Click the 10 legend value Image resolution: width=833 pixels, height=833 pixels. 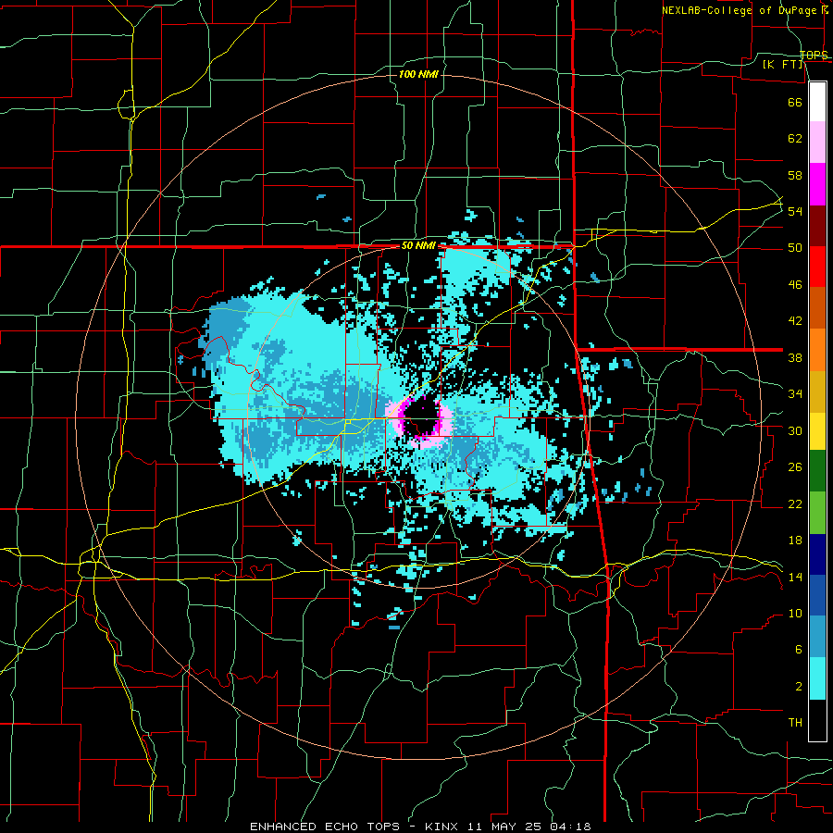(795, 613)
